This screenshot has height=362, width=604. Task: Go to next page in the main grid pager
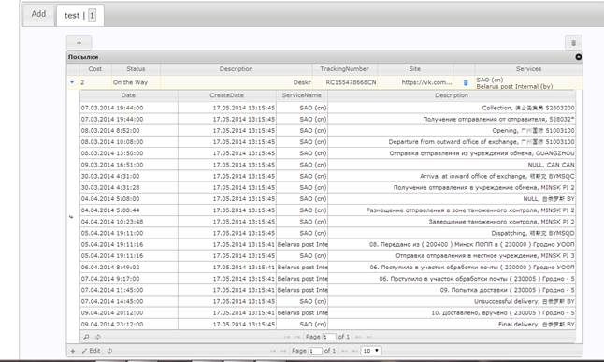pos(344,351)
